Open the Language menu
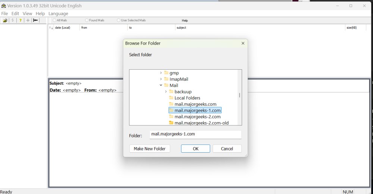This screenshot has width=373, height=194. click(x=58, y=13)
